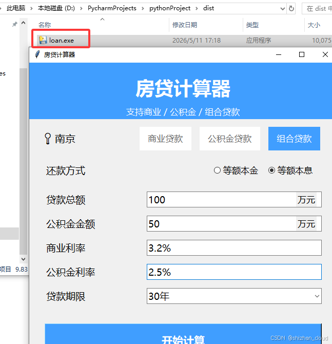The width and height of the screenshot is (332, 344).
Task: Switch to the 公积金贷款 tab
Action: [x=230, y=139]
